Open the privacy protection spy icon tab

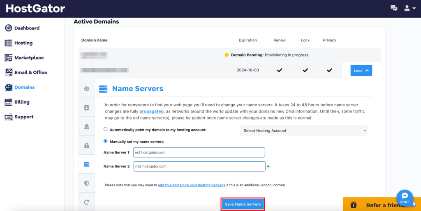(86, 126)
